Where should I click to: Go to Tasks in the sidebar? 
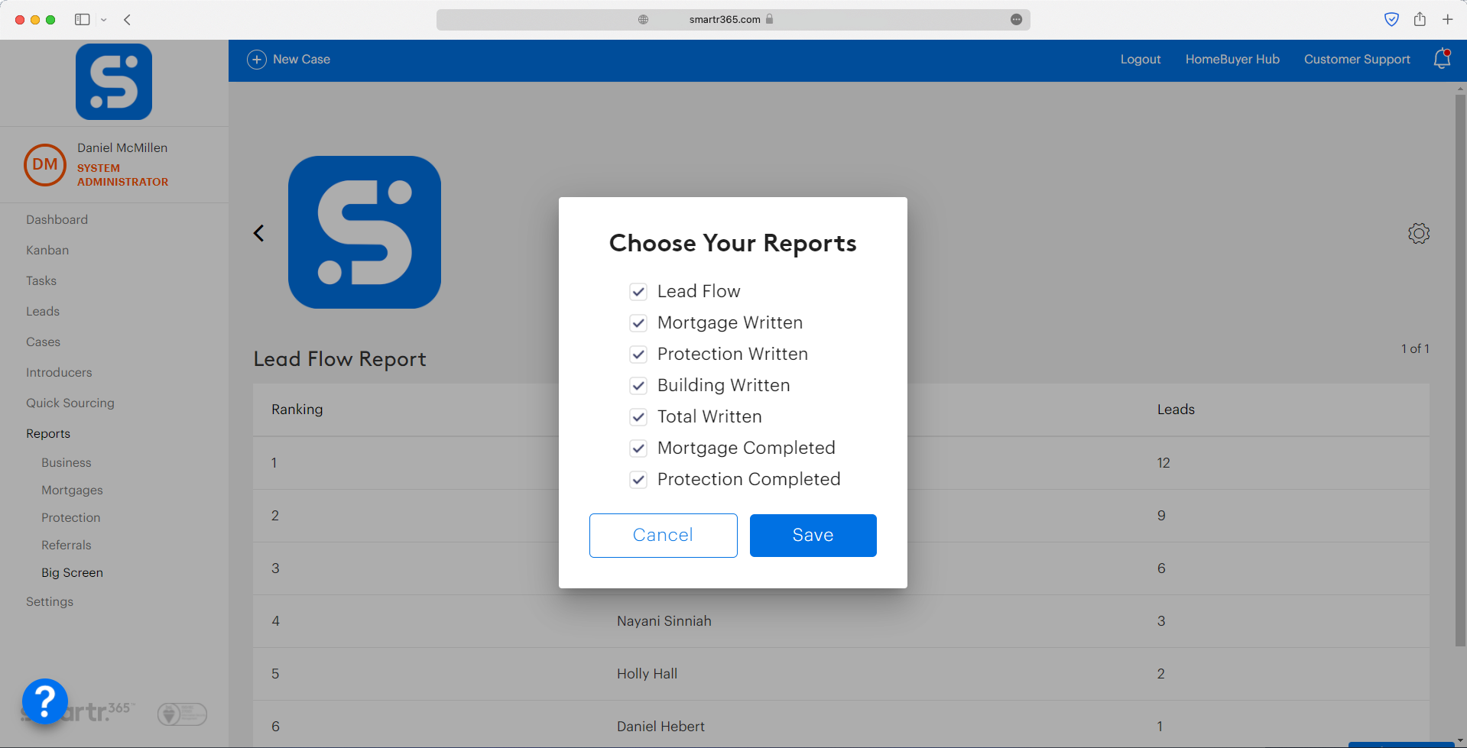click(x=41, y=280)
